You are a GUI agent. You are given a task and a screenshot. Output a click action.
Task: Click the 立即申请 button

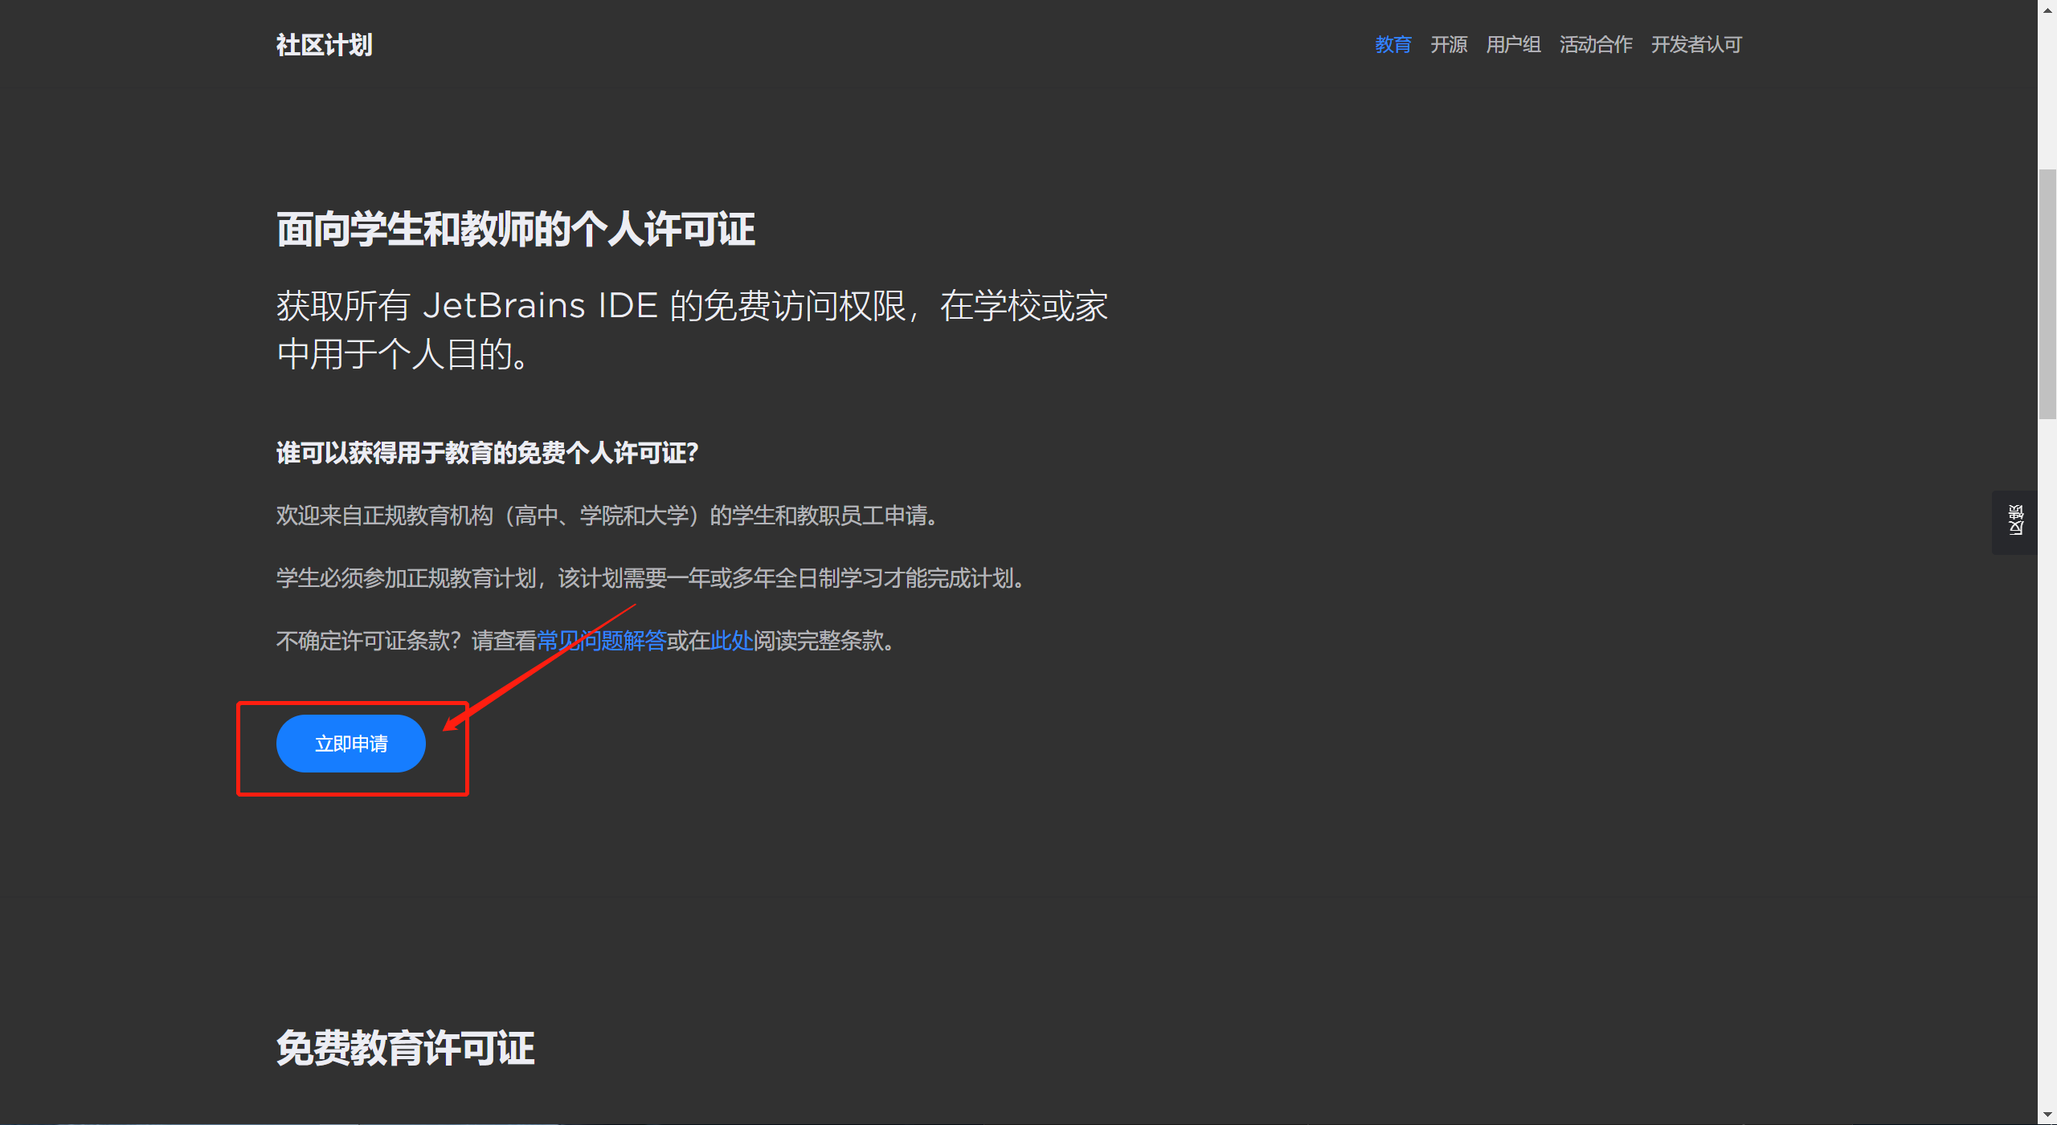tap(350, 744)
